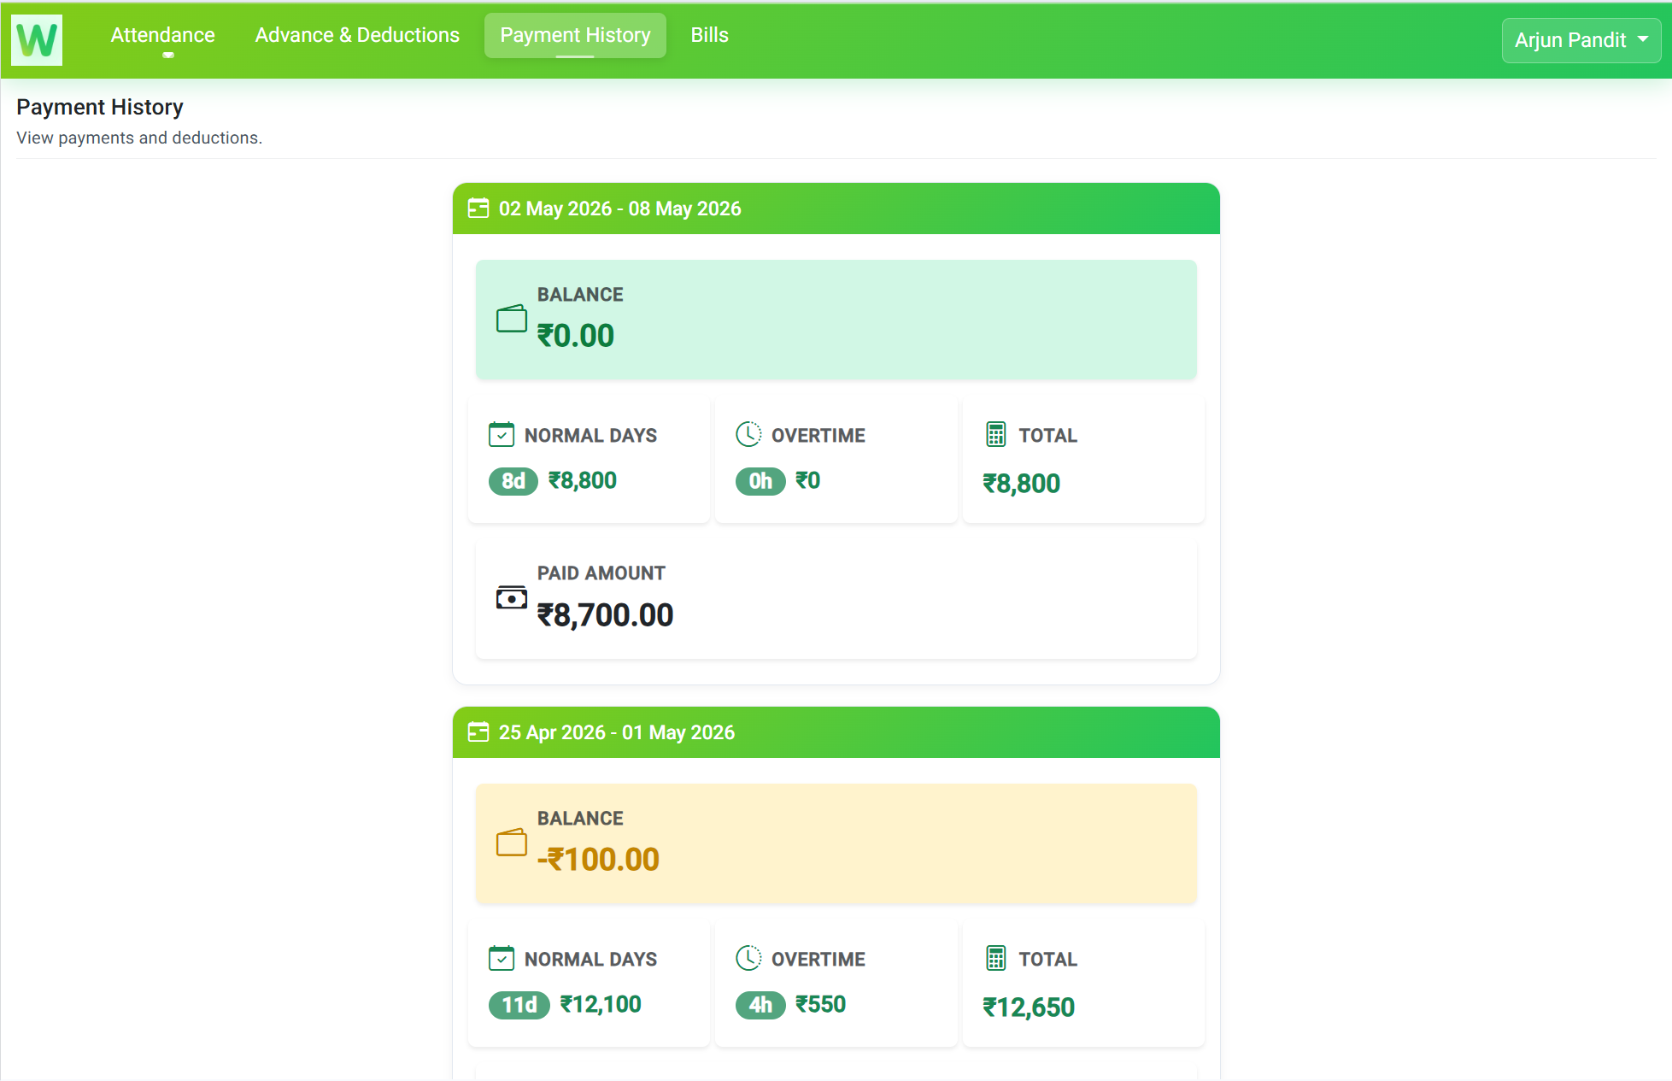Click the ₹12,100 normal days amount
This screenshot has width=1672, height=1081.
click(x=601, y=1005)
